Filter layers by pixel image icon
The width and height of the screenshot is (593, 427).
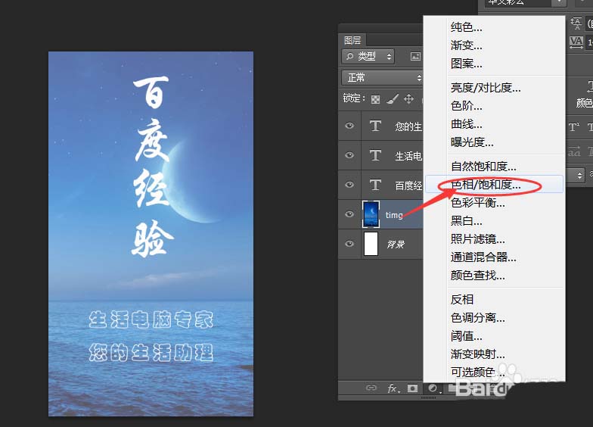click(x=416, y=56)
